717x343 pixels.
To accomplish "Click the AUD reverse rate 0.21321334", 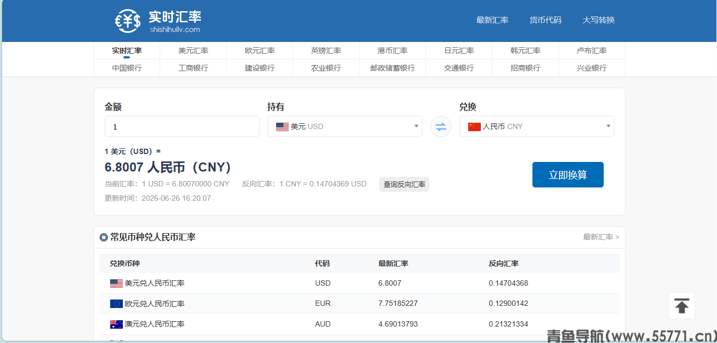I will click(508, 324).
